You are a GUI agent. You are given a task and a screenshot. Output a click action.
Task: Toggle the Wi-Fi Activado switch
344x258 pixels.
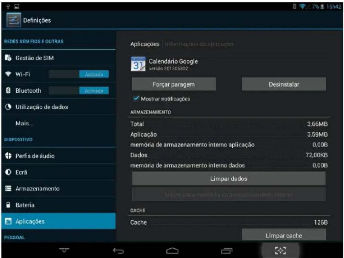coord(79,75)
